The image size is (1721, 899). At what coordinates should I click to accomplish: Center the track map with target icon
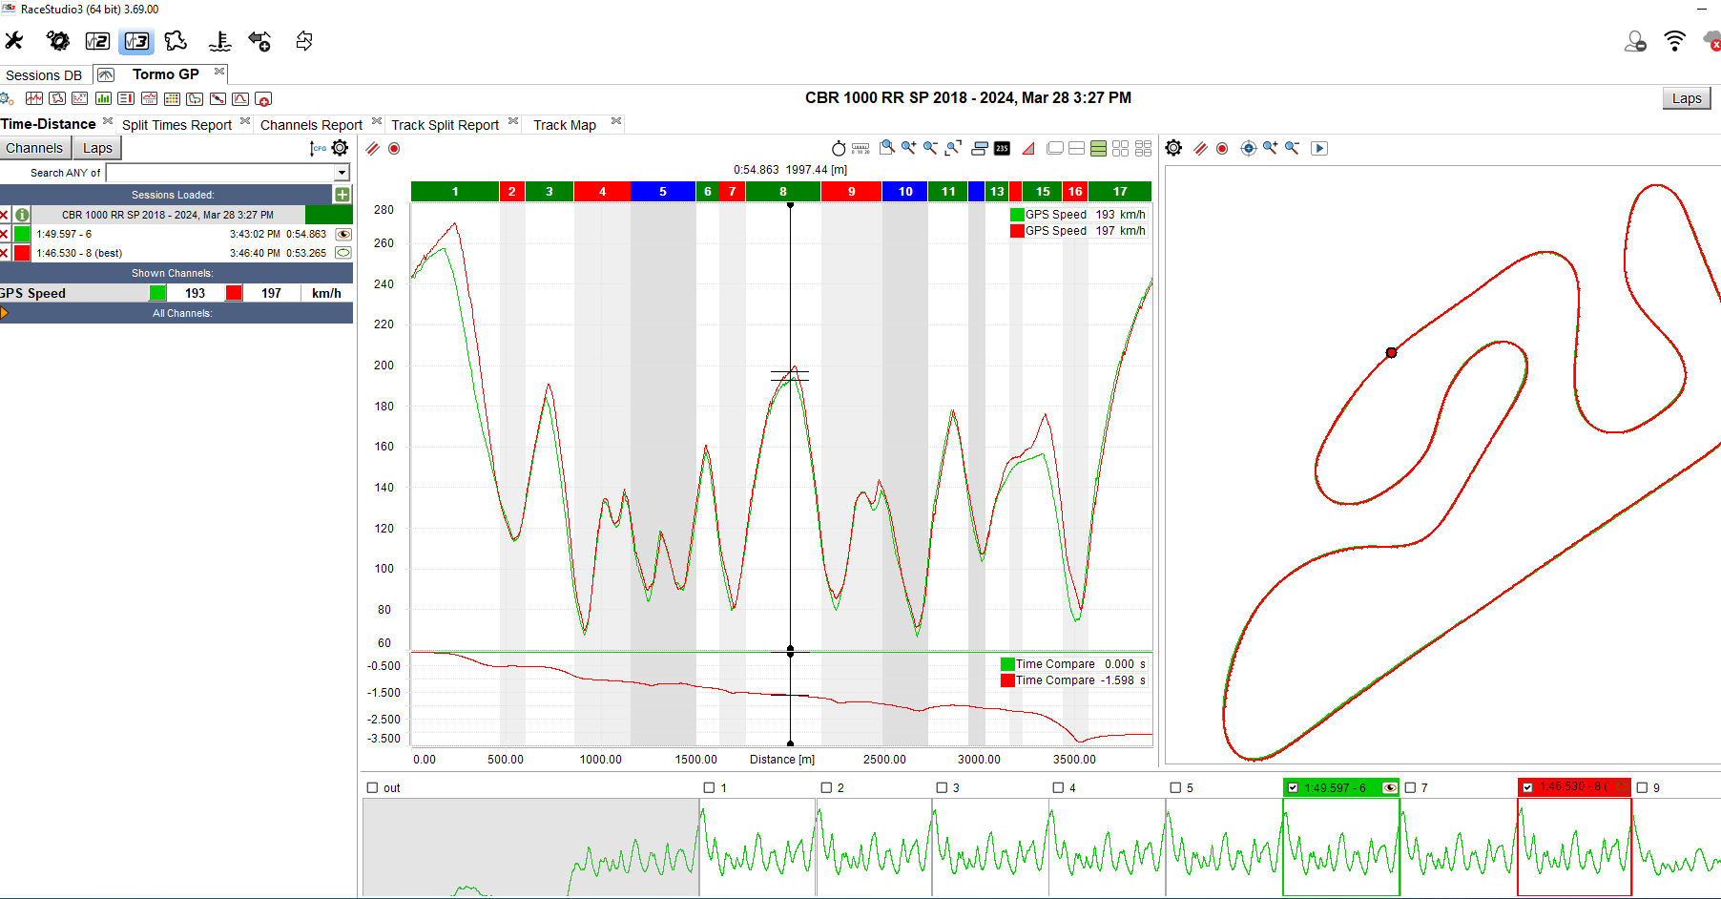click(1248, 148)
